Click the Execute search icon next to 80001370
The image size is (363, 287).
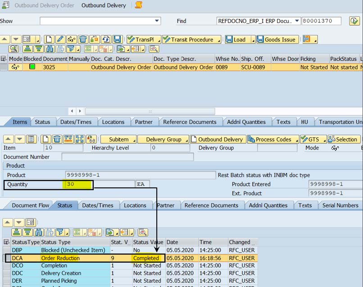[354, 21]
